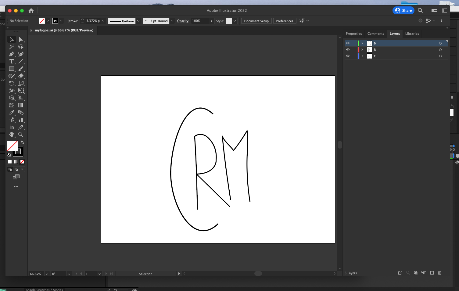Grab the Direct Selection tool
The height and width of the screenshot is (291, 459).
tap(21, 39)
